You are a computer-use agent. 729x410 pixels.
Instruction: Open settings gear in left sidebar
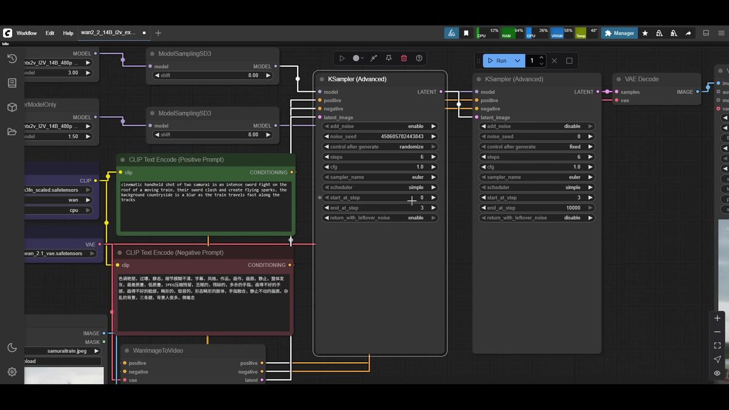click(12, 372)
